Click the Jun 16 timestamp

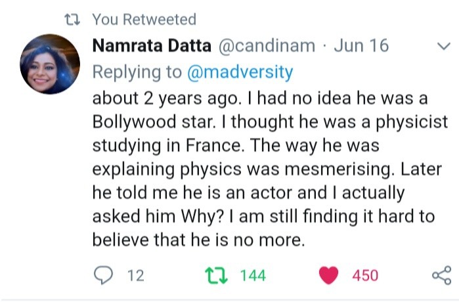[x=362, y=46]
